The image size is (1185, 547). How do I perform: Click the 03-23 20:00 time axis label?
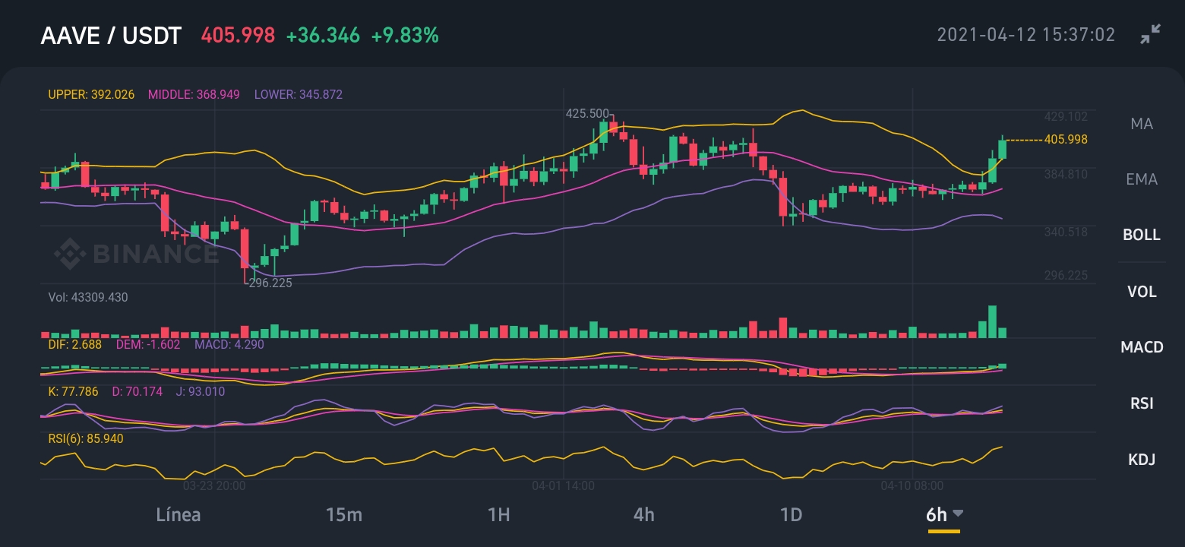click(214, 485)
